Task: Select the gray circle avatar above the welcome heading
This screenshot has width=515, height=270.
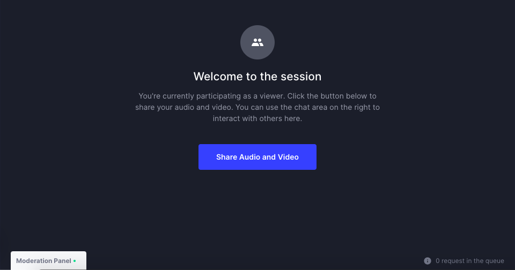Action: (257, 42)
